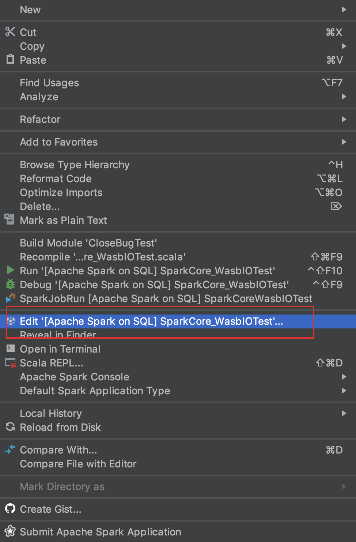Expand the Apache Spark Console submenu

(x=344, y=377)
